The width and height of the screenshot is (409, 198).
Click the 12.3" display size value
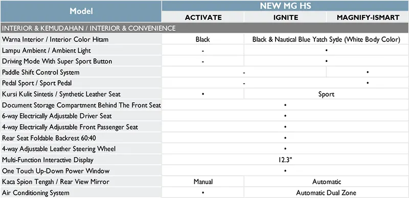pos(285,160)
